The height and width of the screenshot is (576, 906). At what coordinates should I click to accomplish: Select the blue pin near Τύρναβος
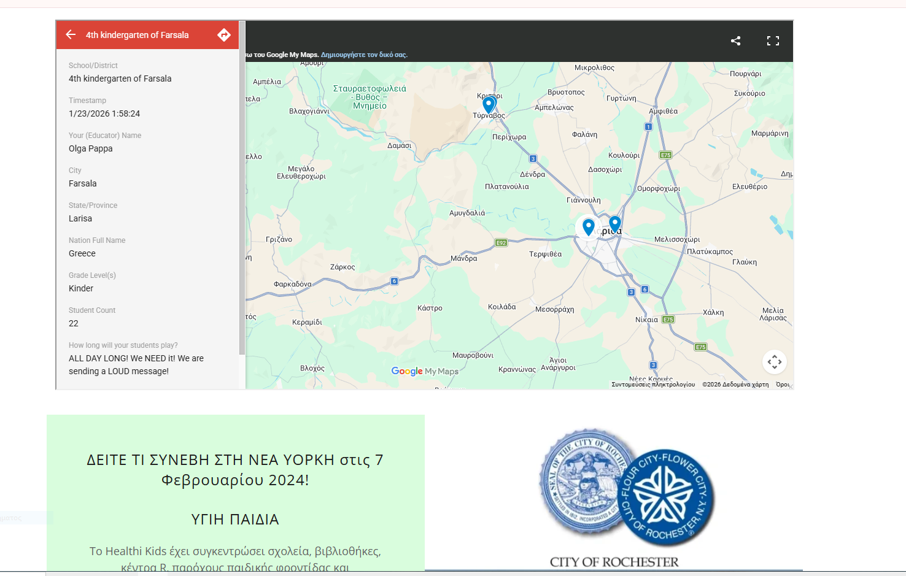coord(489,105)
